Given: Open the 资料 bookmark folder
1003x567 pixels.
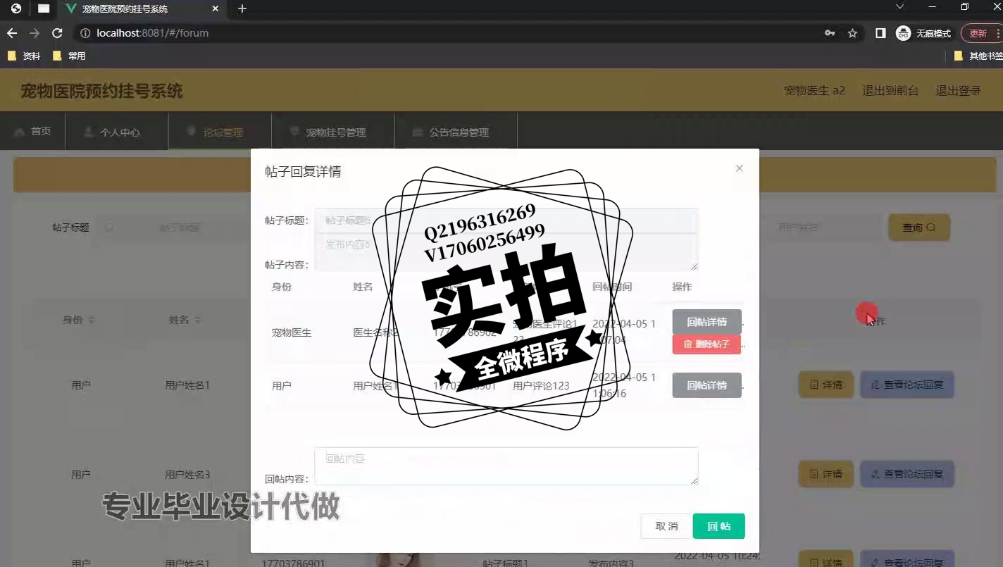Looking at the screenshot, I should click(x=25, y=56).
